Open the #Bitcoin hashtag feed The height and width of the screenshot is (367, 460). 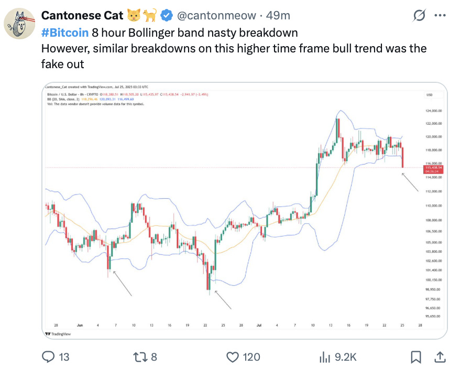pyautogui.click(x=64, y=33)
